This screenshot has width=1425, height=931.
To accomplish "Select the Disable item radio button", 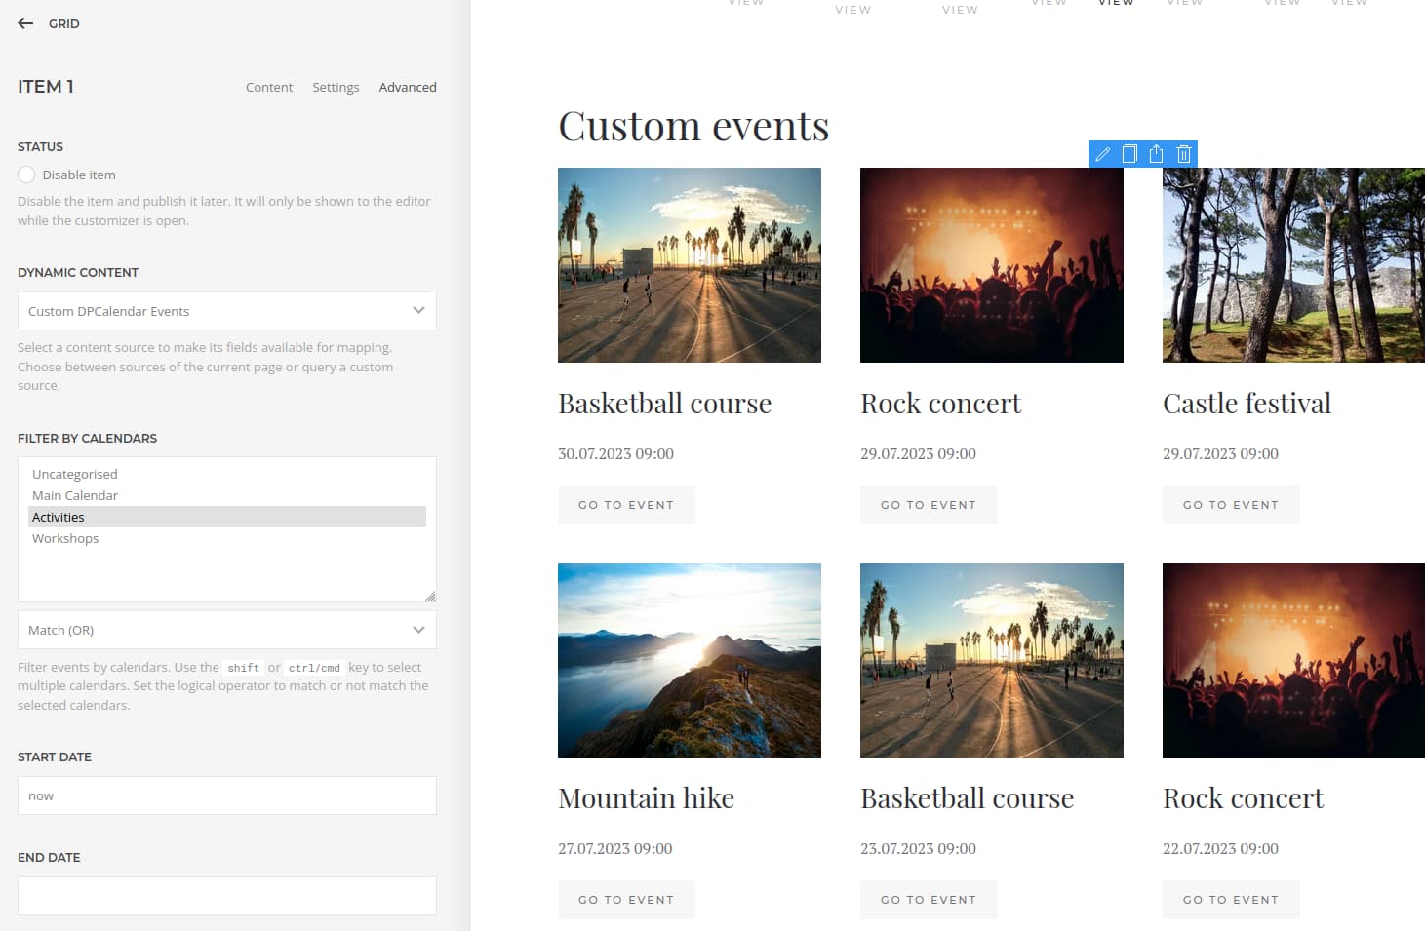I will click(x=27, y=175).
